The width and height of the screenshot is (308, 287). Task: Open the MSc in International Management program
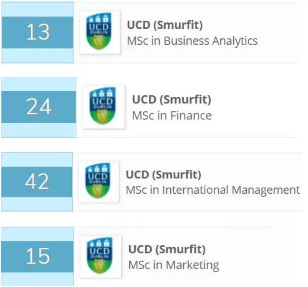(x=213, y=190)
